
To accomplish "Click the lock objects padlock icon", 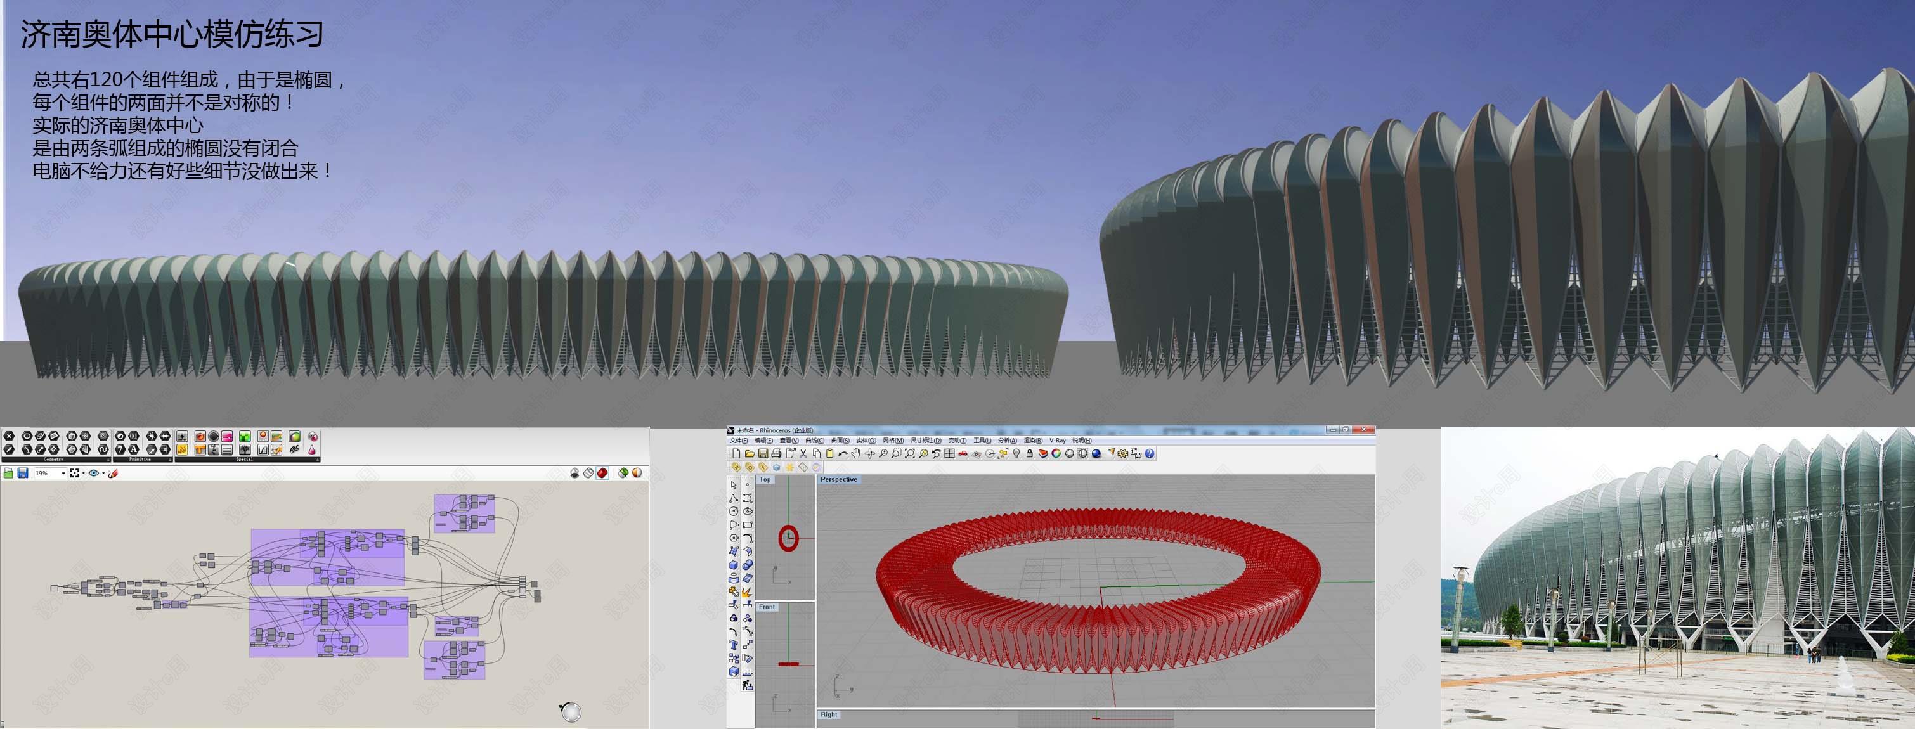I will coord(1030,453).
